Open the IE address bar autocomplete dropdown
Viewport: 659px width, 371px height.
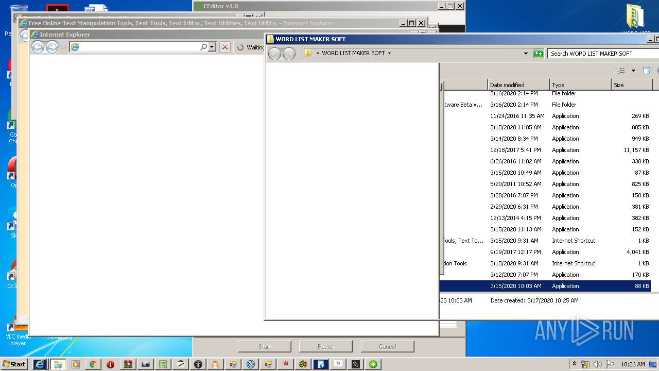(212, 47)
